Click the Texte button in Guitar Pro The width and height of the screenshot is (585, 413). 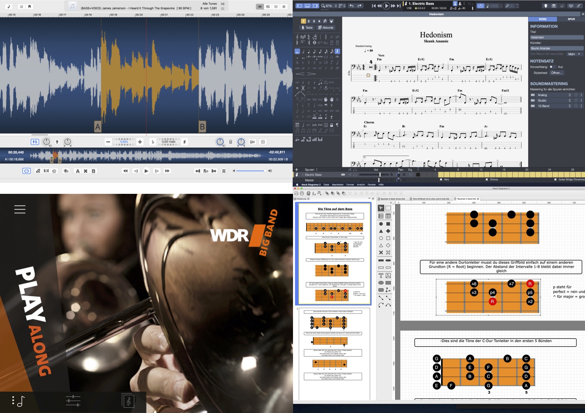(x=307, y=28)
